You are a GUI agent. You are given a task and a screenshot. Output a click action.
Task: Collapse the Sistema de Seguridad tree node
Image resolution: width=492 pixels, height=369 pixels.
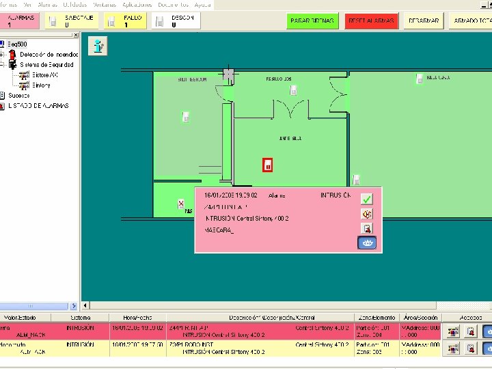pos(1,65)
